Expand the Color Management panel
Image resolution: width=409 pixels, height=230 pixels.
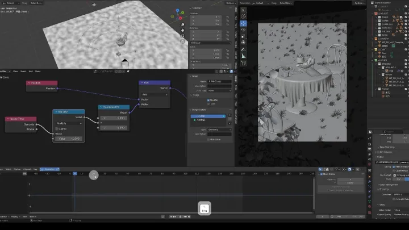(387, 185)
